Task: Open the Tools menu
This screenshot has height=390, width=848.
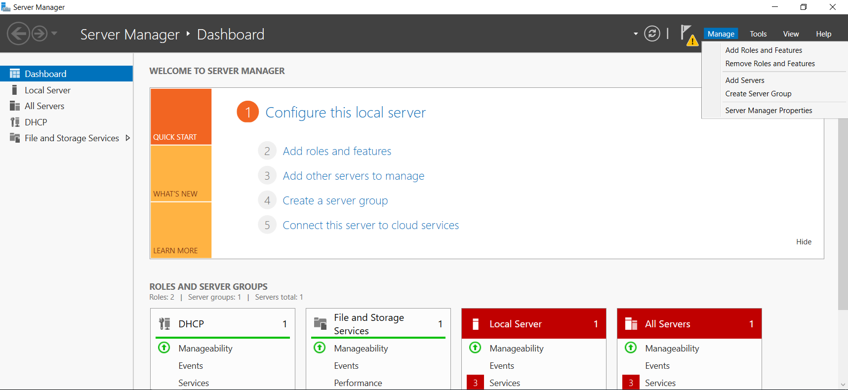Action: (758, 34)
